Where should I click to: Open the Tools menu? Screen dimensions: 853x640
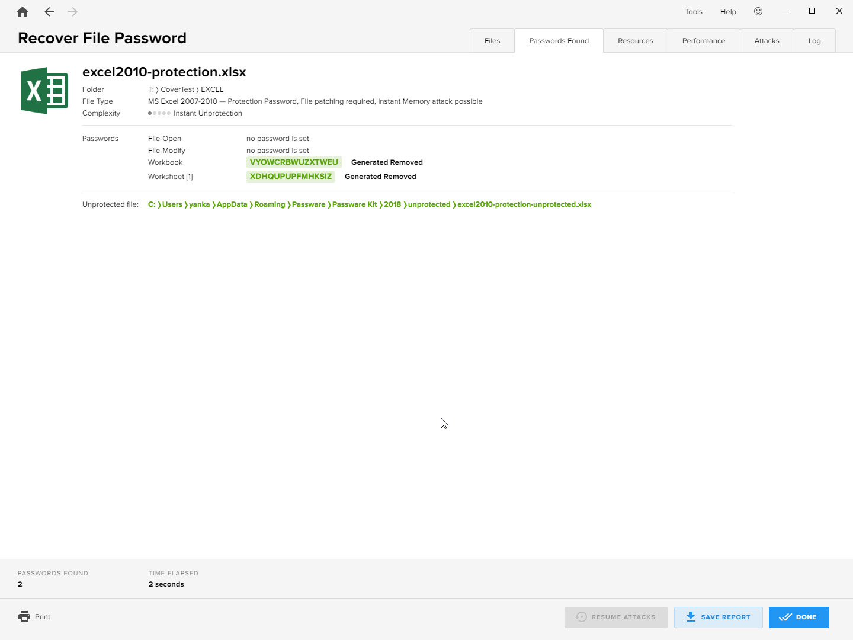694,12
